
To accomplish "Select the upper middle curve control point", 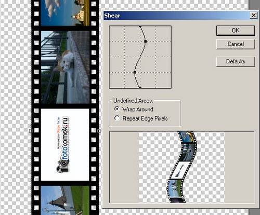I will pos(146,42).
